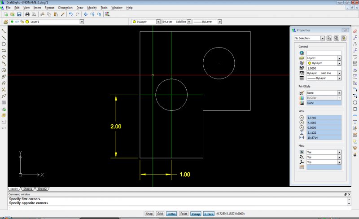
Task: Click the command window scrollbar
Action: (349, 201)
